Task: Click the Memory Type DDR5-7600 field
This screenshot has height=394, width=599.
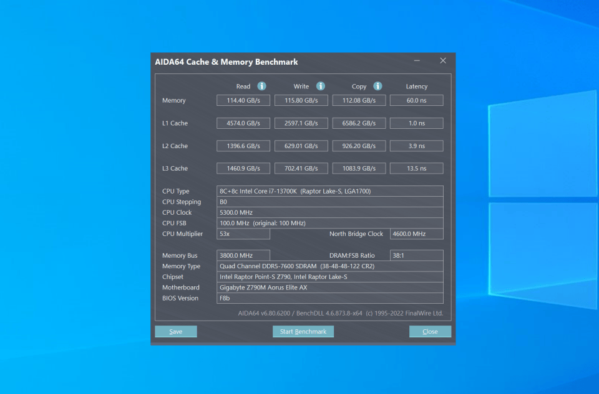Action: click(330, 266)
